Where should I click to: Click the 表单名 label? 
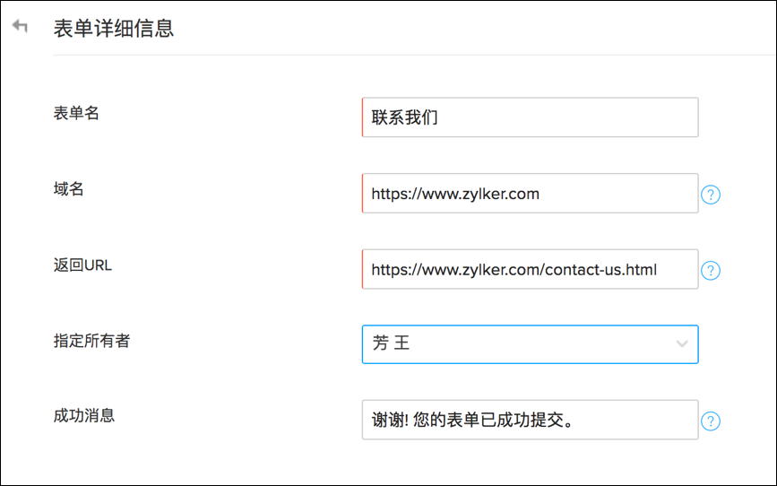pos(76,113)
